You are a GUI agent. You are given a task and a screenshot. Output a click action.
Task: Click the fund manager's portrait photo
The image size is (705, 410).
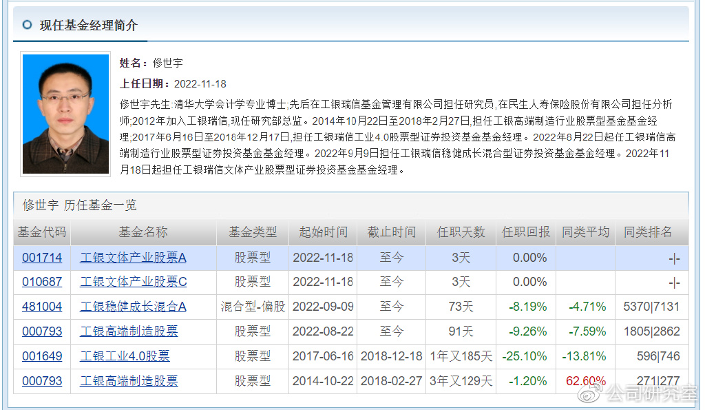(x=65, y=114)
